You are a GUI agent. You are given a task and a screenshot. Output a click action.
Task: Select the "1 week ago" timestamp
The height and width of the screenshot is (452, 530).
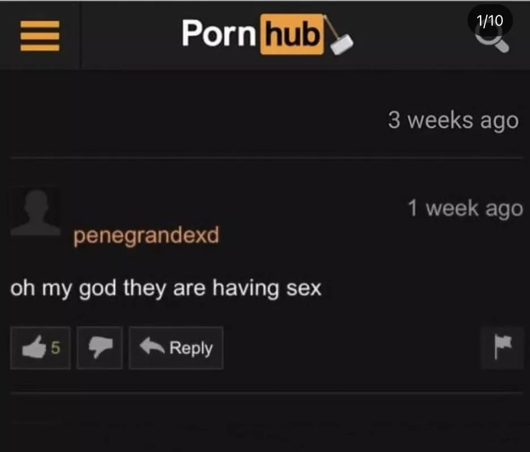coord(465,209)
